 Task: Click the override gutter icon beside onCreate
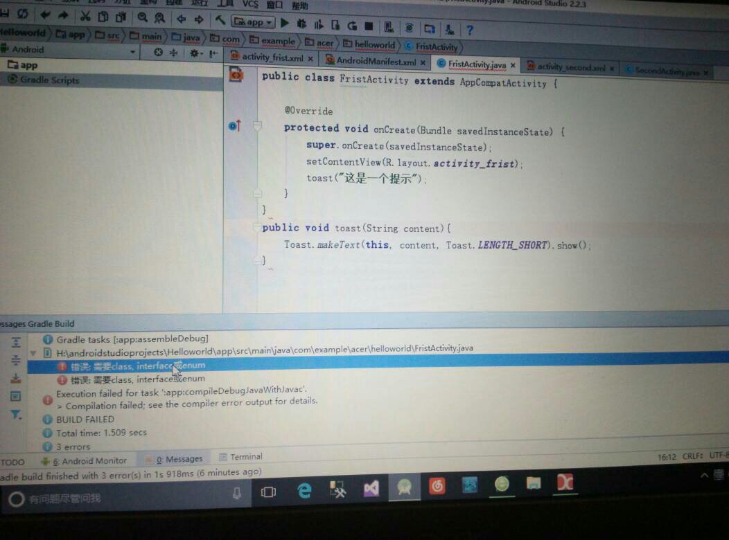(235, 125)
